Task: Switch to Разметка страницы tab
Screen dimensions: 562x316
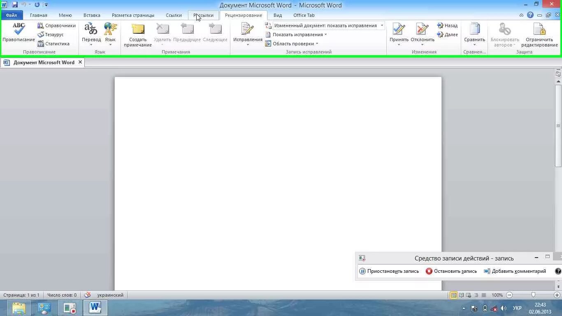Action: click(x=133, y=15)
